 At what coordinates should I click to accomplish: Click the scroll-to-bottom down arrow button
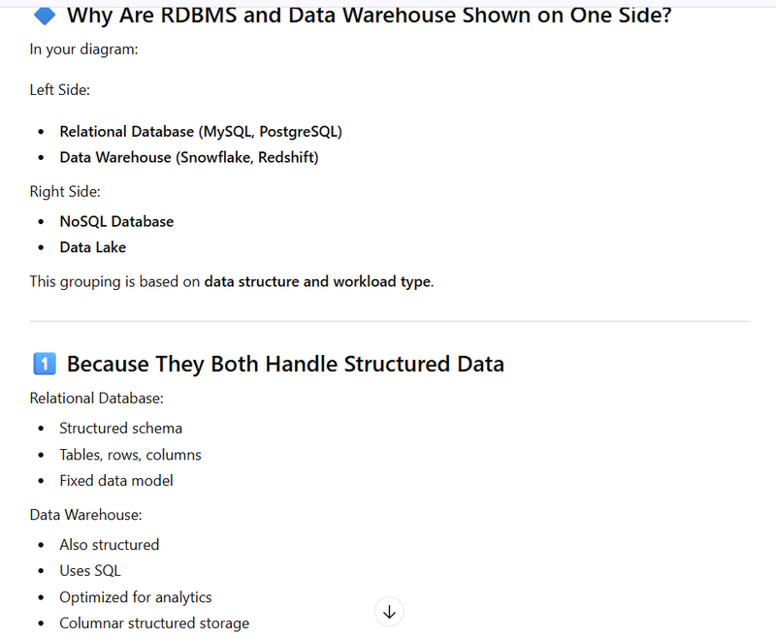click(x=389, y=612)
